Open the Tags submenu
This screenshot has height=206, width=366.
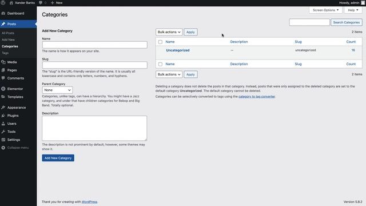(x=5, y=53)
